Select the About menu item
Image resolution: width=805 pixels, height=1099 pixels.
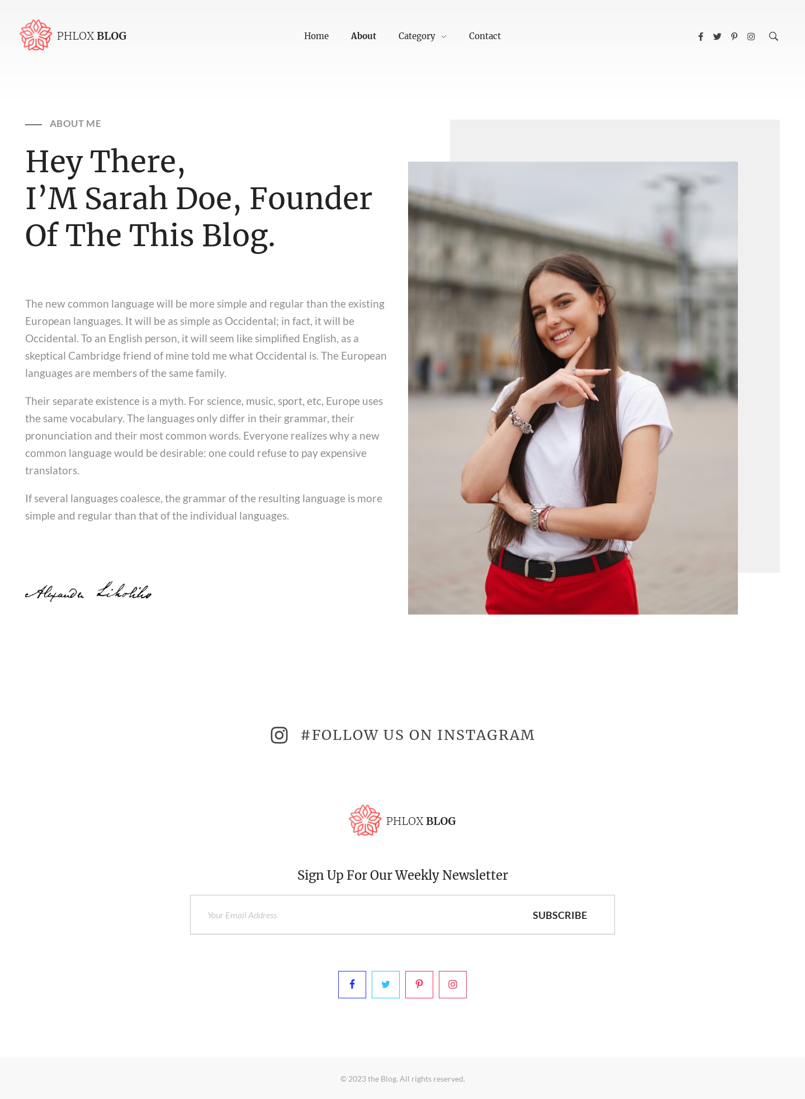363,36
